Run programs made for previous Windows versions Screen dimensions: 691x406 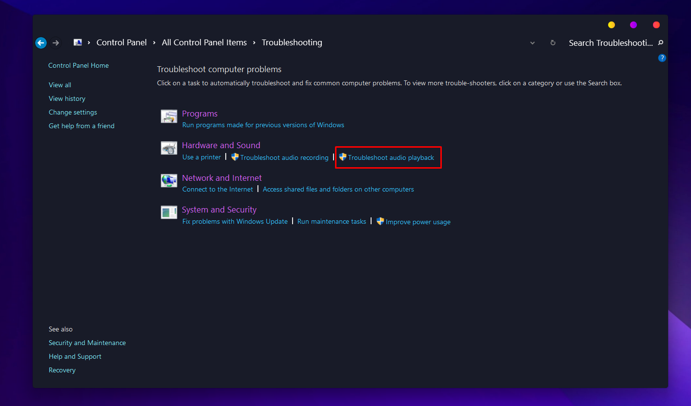263,125
